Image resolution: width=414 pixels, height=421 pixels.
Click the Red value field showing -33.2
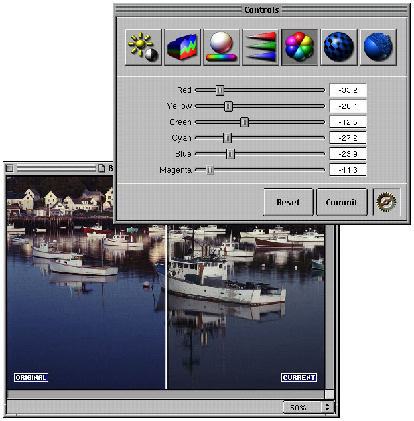tap(348, 90)
